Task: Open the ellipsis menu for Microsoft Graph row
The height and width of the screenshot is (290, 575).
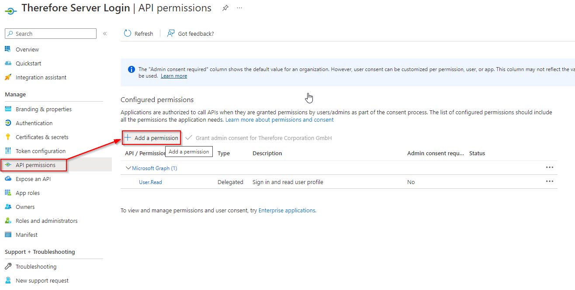Action: (550, 167)
